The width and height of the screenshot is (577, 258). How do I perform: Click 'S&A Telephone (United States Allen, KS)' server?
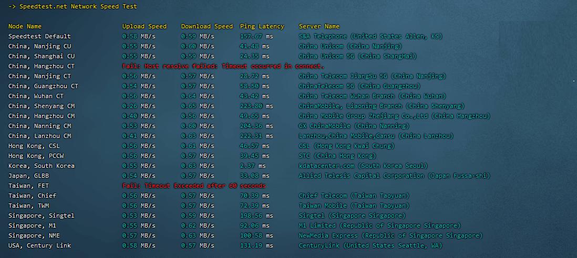pyautogui.click(x=370, y=36)
